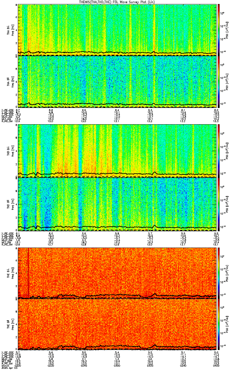Image resolution: width=231 pixels, height=370 pixels.
Task: Click the THD BL spectrogram panel
Action: 117,151
